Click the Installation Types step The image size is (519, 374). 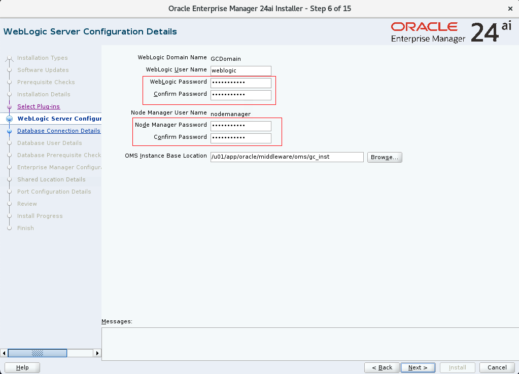[43, 58]
